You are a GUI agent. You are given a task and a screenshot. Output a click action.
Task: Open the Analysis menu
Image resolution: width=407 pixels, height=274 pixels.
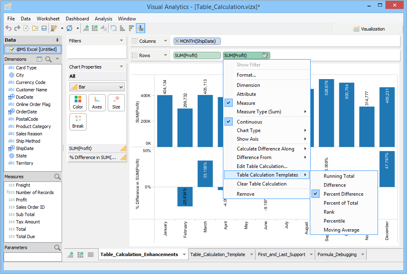point(103,19)
